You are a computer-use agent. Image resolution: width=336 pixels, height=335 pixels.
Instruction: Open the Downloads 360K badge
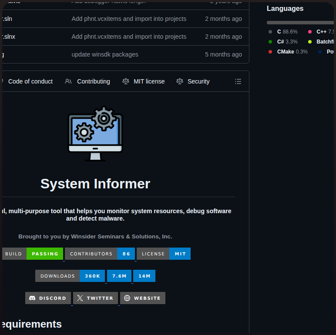pyautogui.click(x=70, y=276)
